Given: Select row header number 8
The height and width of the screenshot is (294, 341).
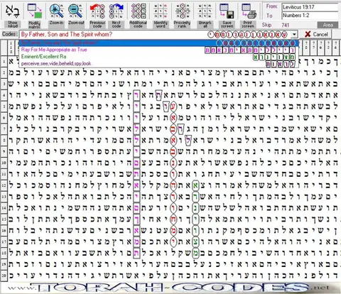Looking at the screenshot, I should point(4,141).
